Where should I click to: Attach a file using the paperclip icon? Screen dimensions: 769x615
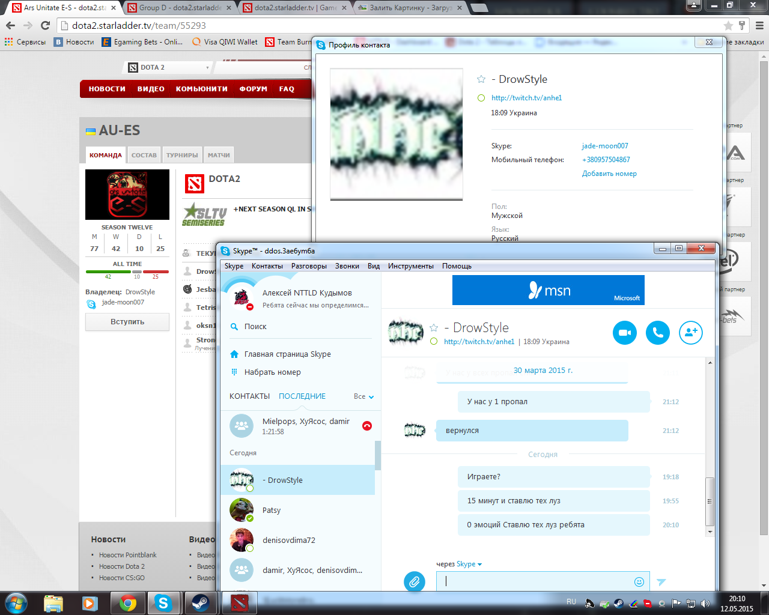[x=415, y=581]
